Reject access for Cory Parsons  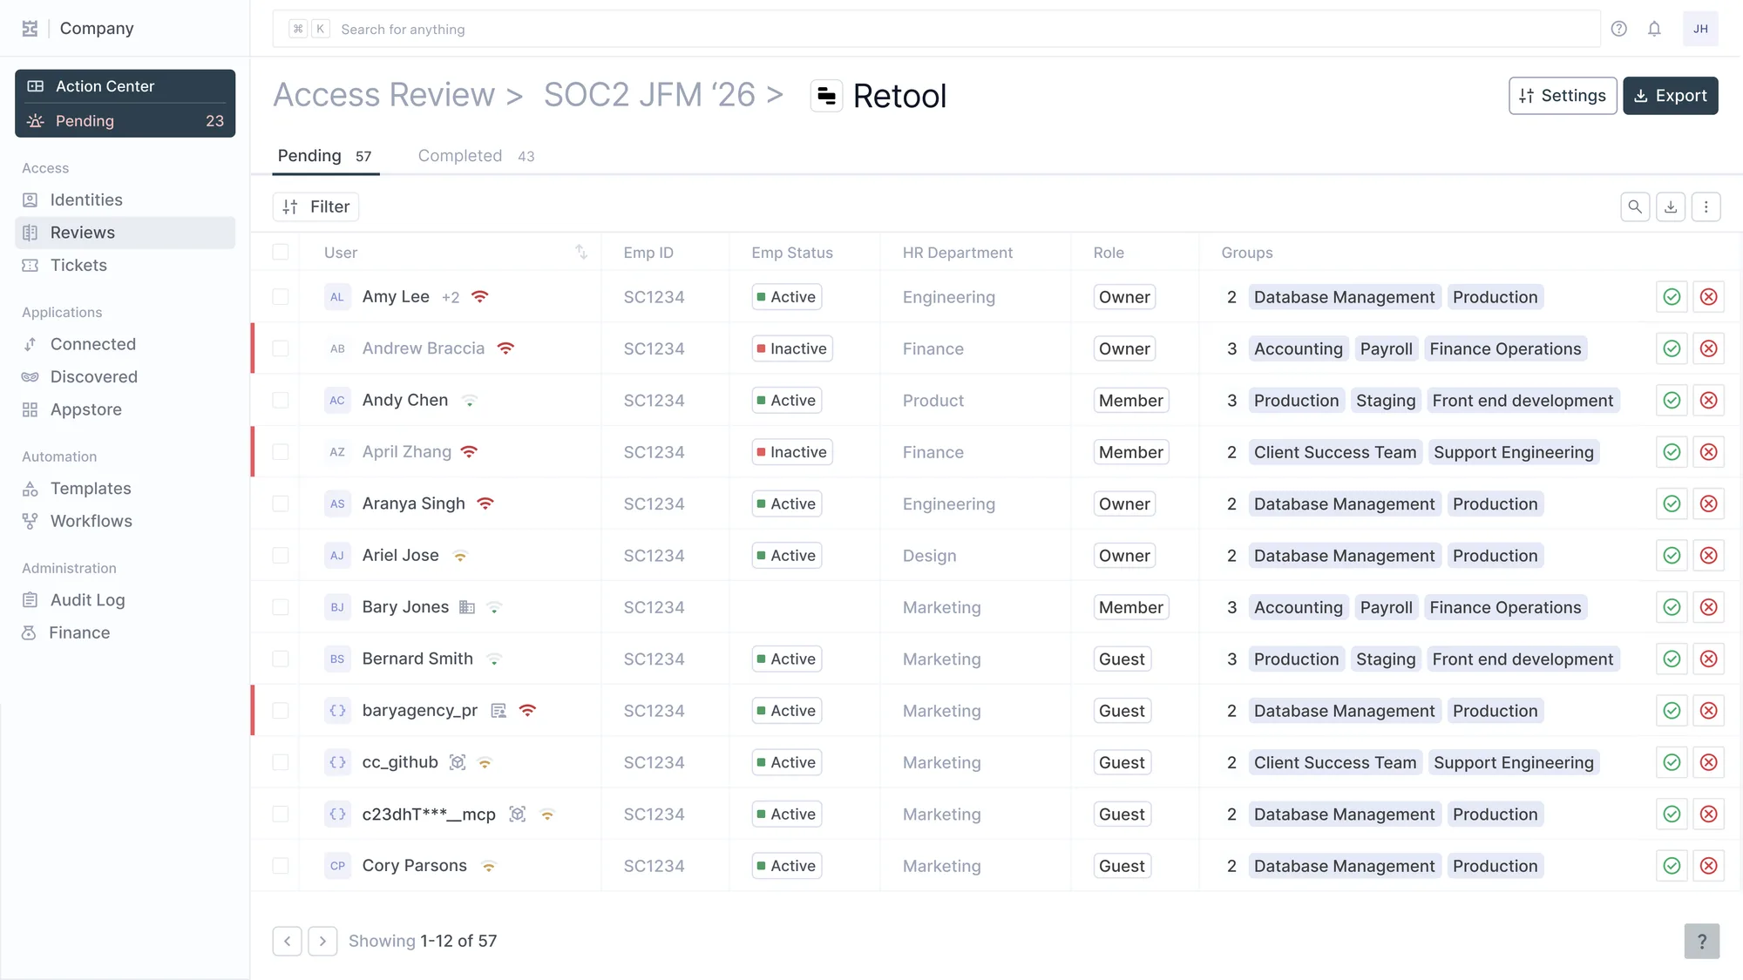(x=1709, y=866)
